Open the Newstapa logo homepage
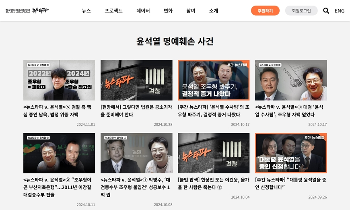The width and height of the screenshot is (350, 210). click(27, 10)
